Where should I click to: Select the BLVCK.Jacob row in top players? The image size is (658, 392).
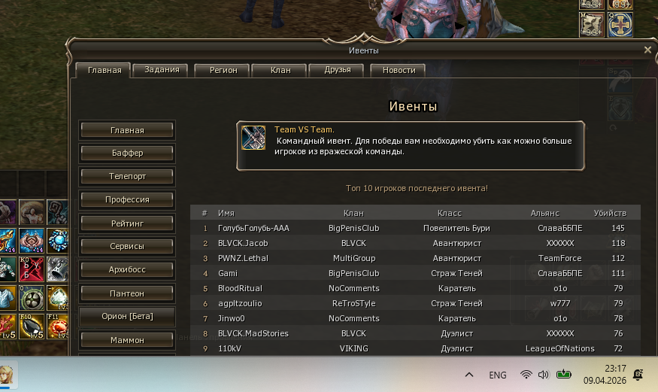click(415, 243)
